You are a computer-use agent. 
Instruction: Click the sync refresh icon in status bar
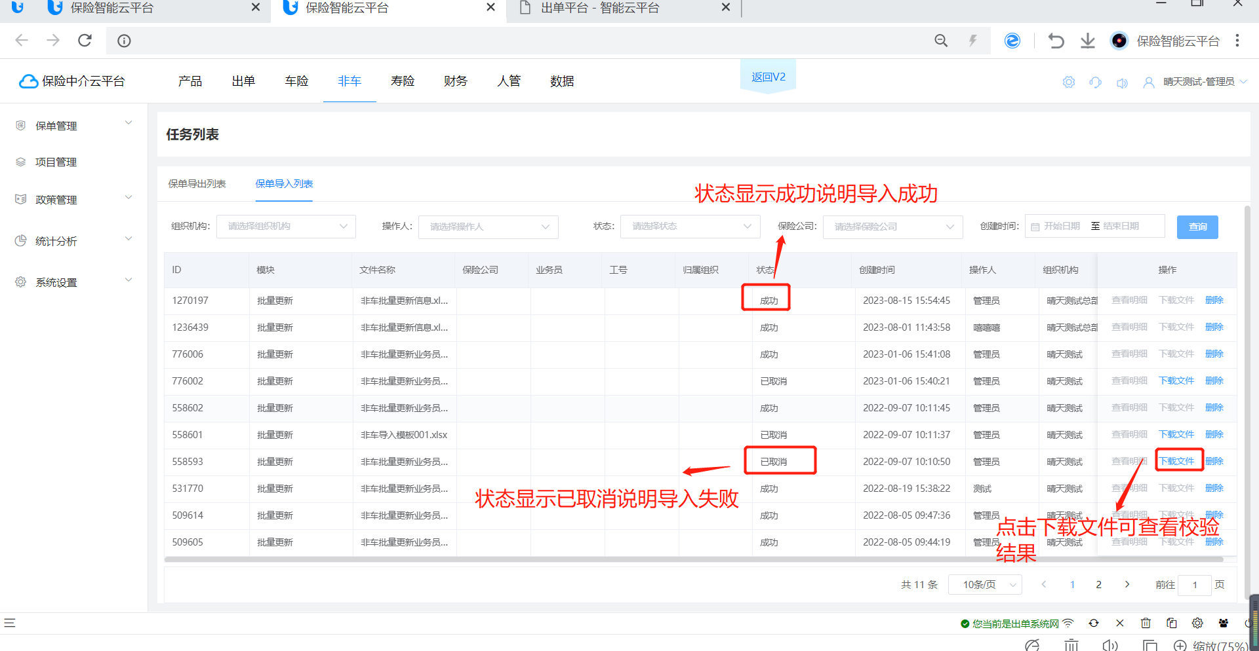[1094, 623]
